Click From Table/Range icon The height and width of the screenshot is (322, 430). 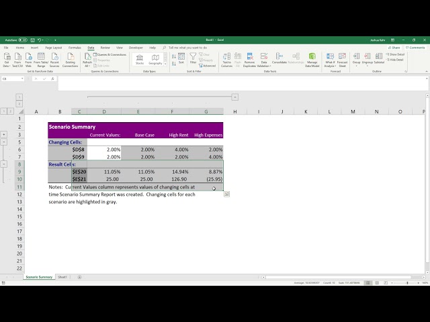[x=41, y=60]
